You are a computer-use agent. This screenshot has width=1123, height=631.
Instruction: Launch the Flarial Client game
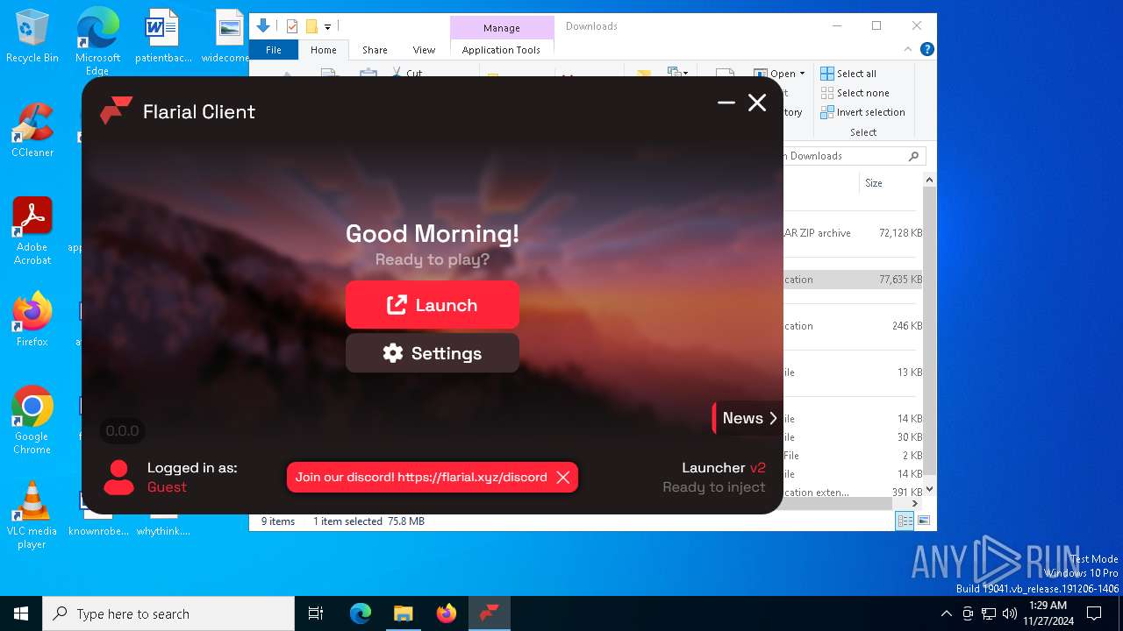point(433,305)
